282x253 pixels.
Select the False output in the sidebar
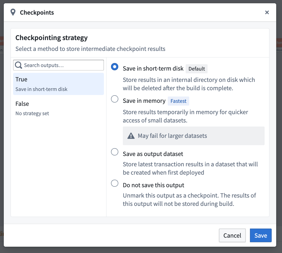(x=58, y=108)
